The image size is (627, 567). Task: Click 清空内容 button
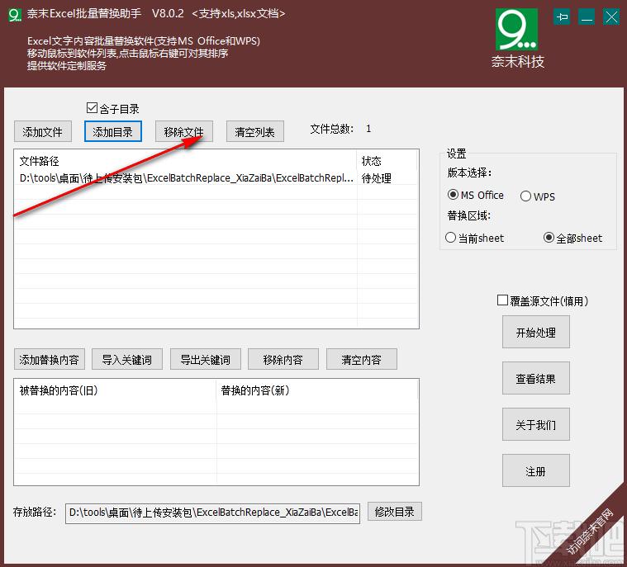tap(362, 359)
